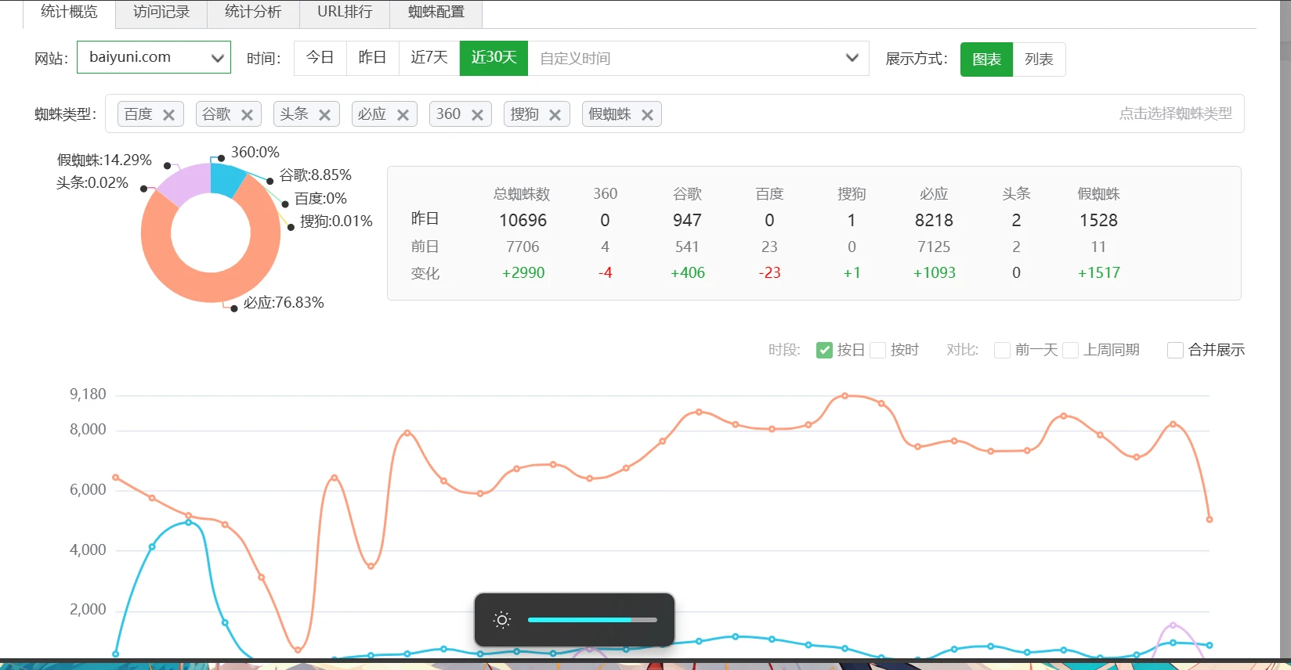Open the baiyuni.com website dropdown

pos(154,57)
